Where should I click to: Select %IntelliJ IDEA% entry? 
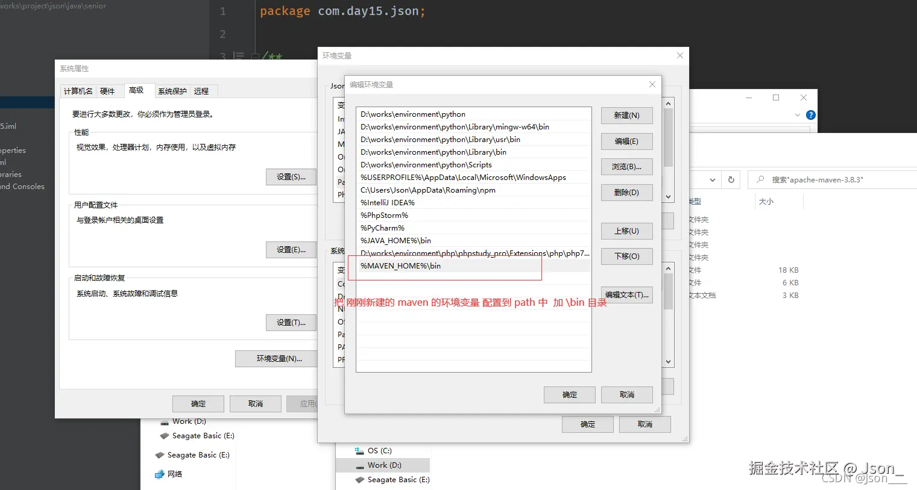point(473,203)
